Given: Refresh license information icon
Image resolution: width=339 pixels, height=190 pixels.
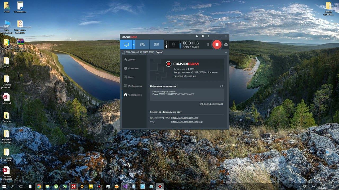Looking at the screenshot, I should tap(221, 86).
